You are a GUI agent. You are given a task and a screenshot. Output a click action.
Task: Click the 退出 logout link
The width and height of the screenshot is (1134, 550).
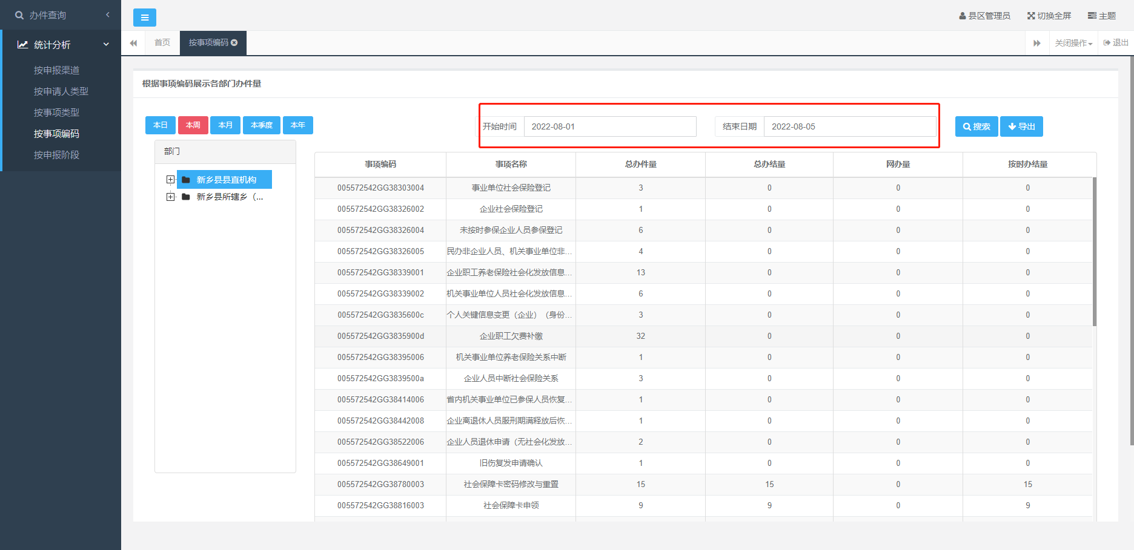[x=1116, y=43]
